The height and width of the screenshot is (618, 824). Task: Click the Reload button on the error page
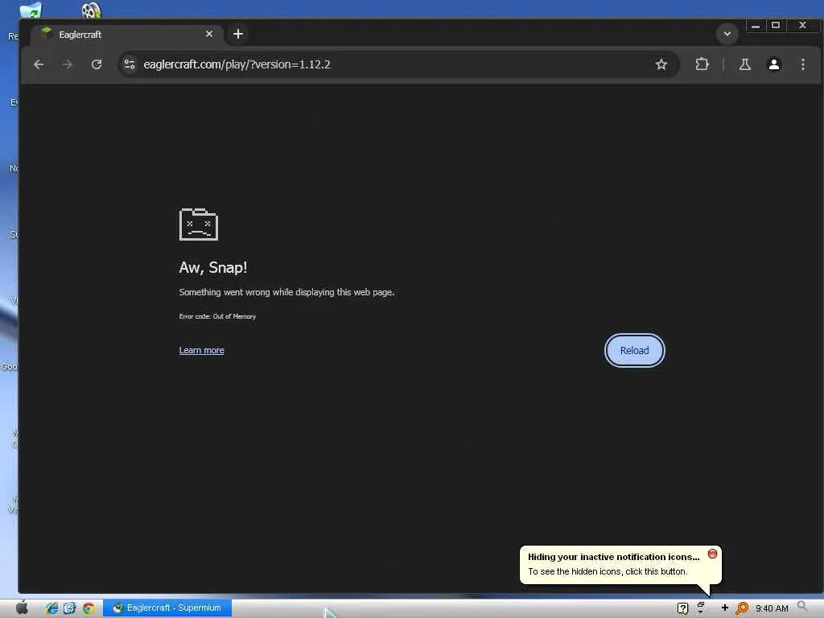click(634, 351)
